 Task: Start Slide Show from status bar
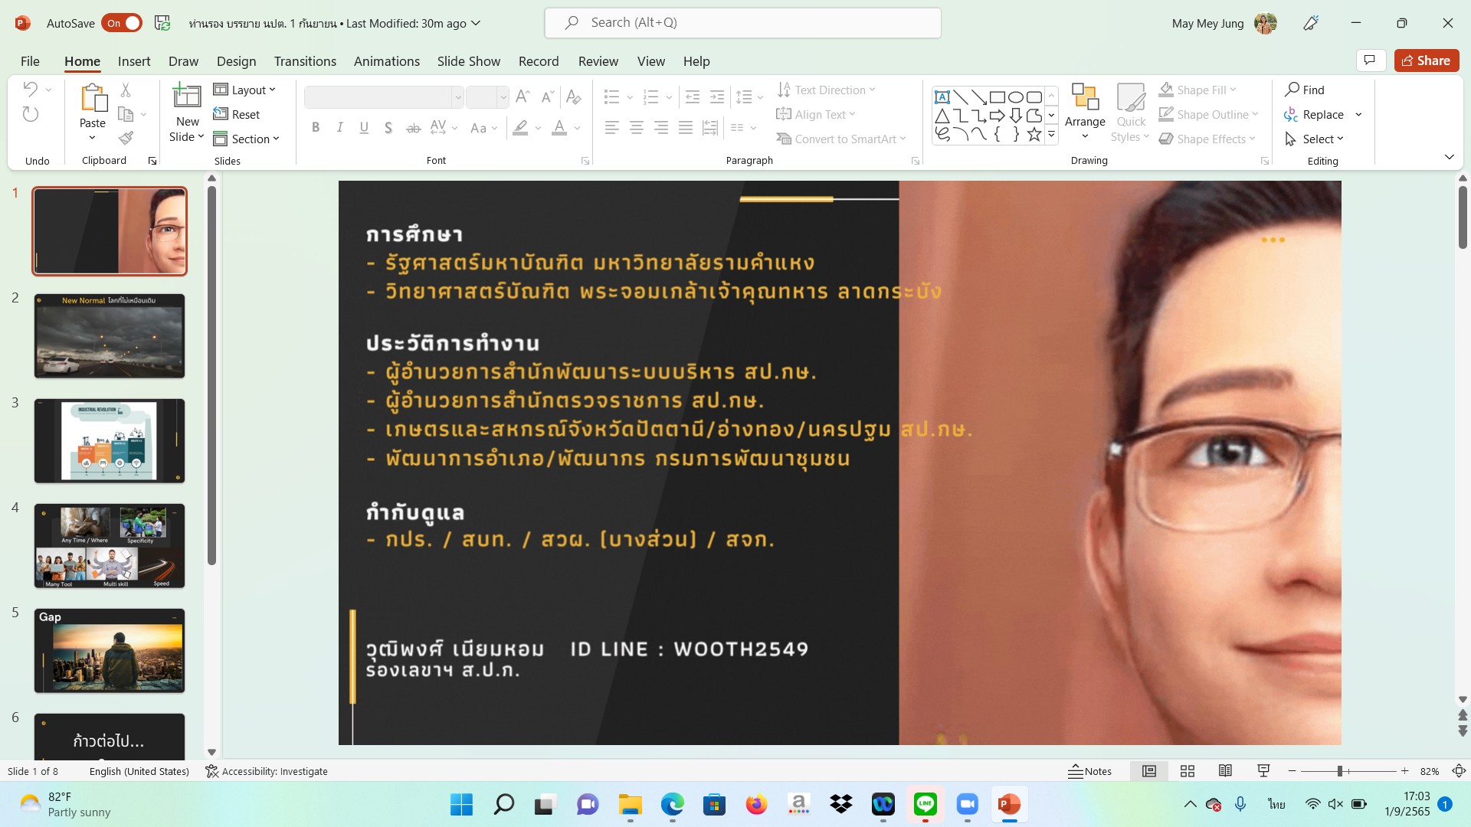[1263, 771]
